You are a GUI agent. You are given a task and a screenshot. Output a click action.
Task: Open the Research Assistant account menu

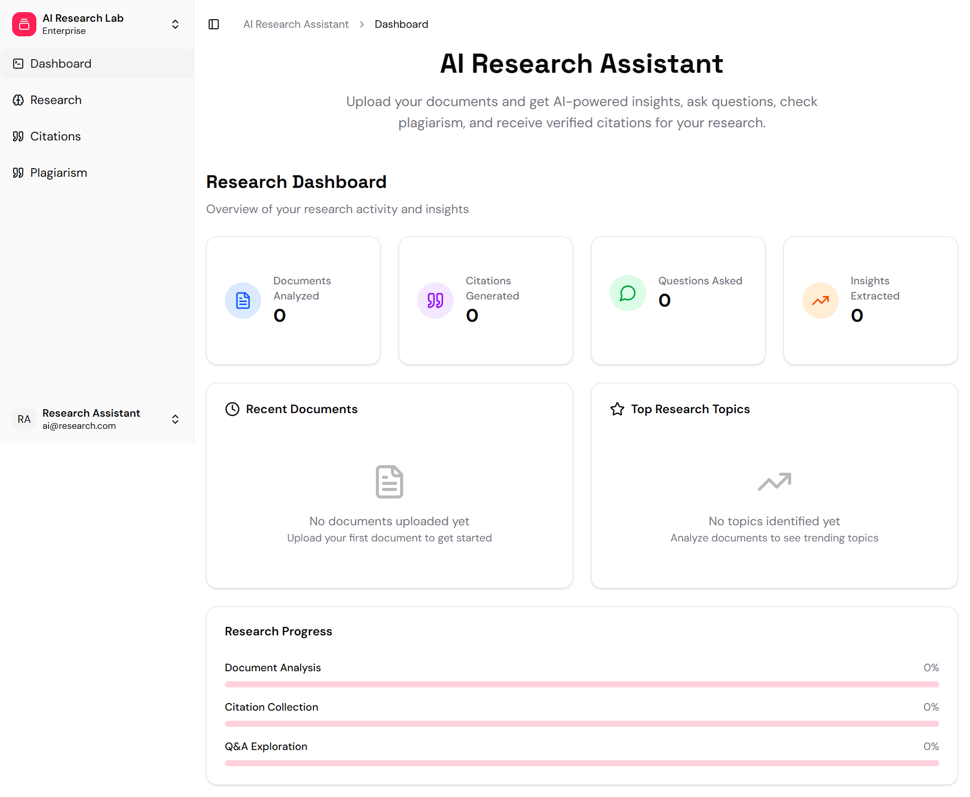(x=175, y=419)
